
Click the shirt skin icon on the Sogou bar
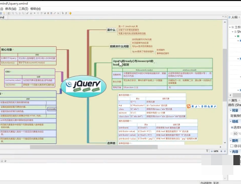(x=212, y=106)
